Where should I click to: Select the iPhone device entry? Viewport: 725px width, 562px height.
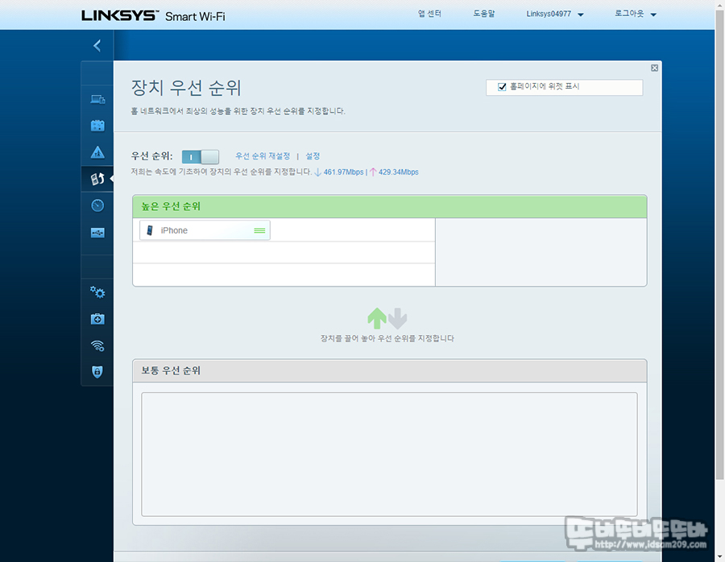205,230
